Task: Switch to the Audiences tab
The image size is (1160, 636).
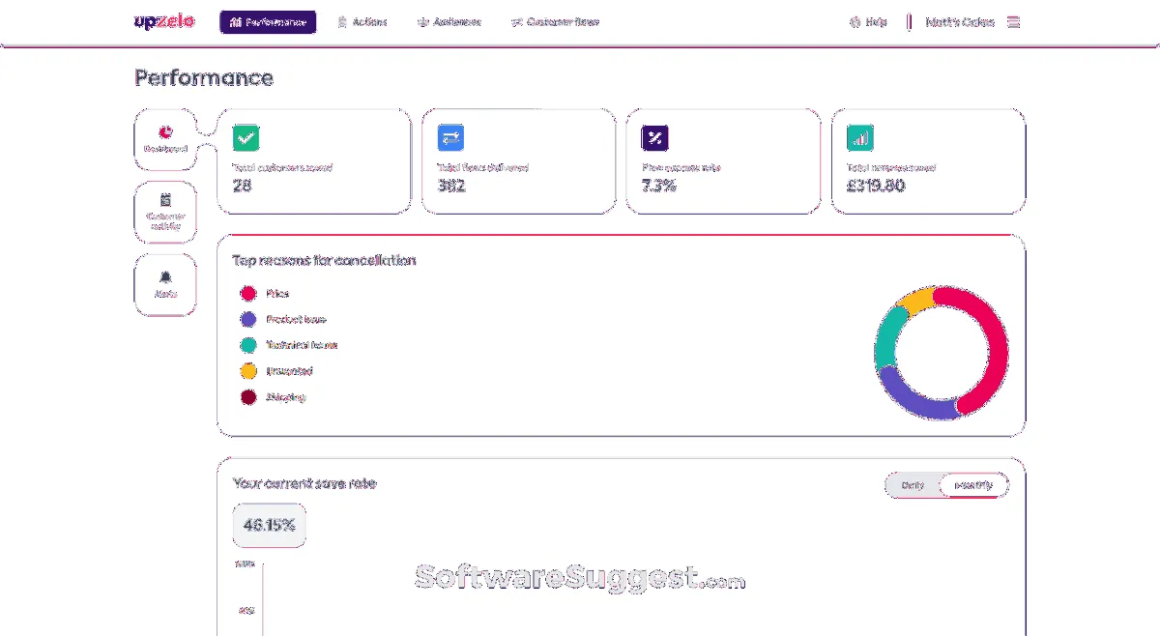Action: click(449, 22)
